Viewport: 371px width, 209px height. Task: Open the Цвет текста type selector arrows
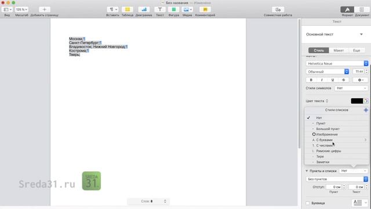[327, 101]
